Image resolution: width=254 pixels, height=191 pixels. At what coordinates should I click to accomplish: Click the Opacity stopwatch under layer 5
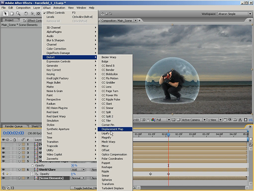coord(32,166)
